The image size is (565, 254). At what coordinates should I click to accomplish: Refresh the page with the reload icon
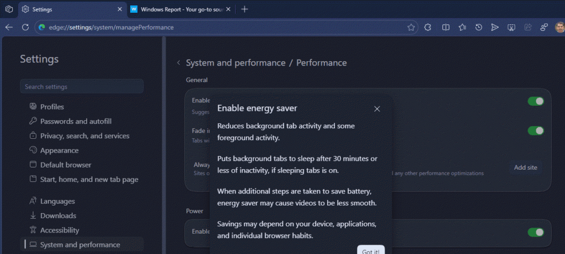point(25,28)
